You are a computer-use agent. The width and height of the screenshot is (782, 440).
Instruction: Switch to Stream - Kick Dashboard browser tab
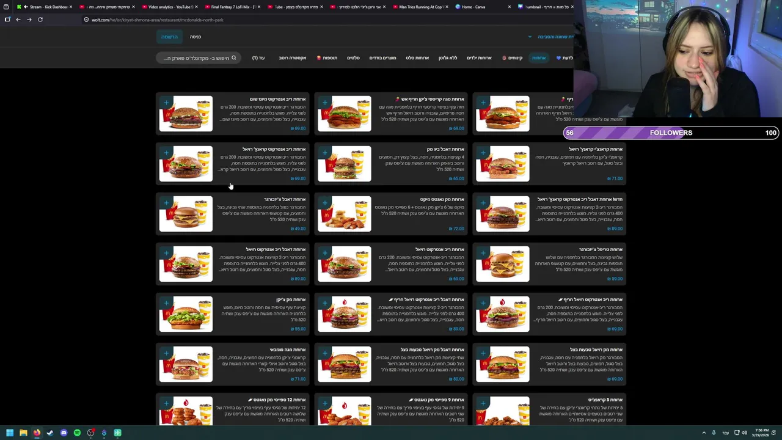click(44, 7)
